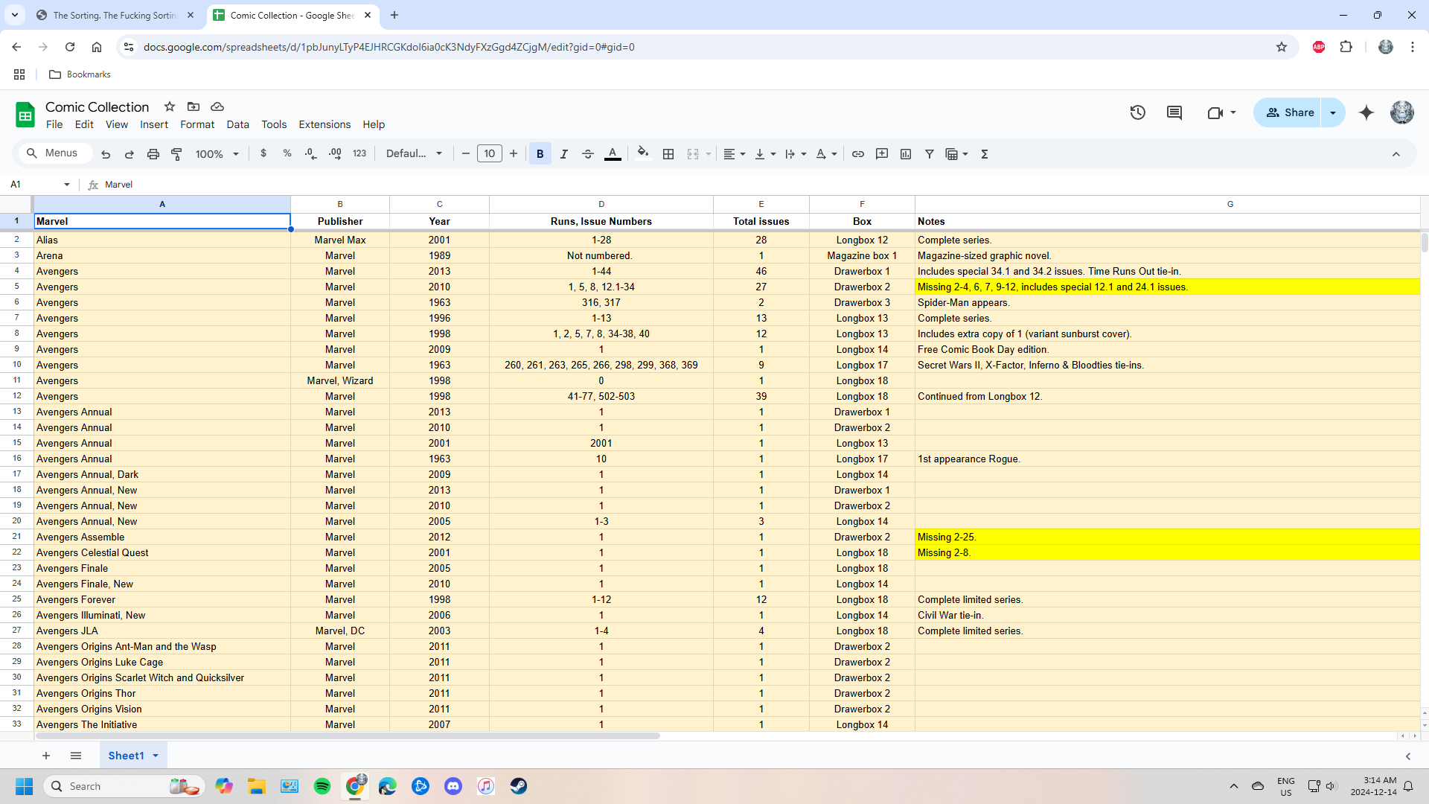
Task: Select the Paint format tool
Action: (x=177, y=154)
